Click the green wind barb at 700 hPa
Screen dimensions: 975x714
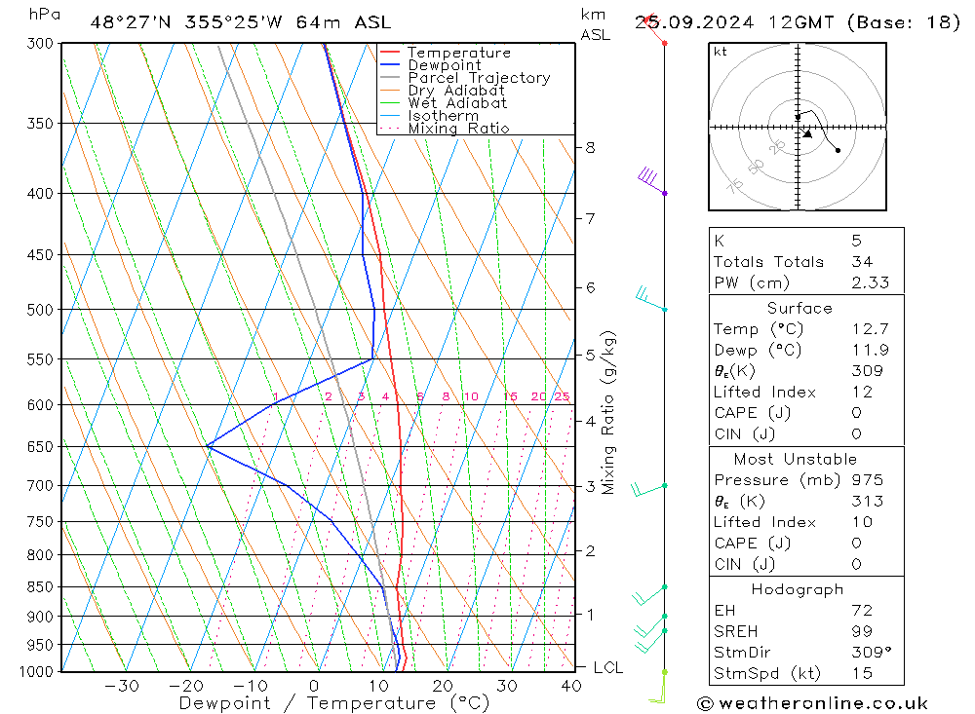(648, 489)
